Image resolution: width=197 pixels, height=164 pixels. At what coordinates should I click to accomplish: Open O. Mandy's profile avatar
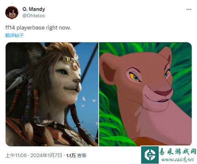point(12,12)
